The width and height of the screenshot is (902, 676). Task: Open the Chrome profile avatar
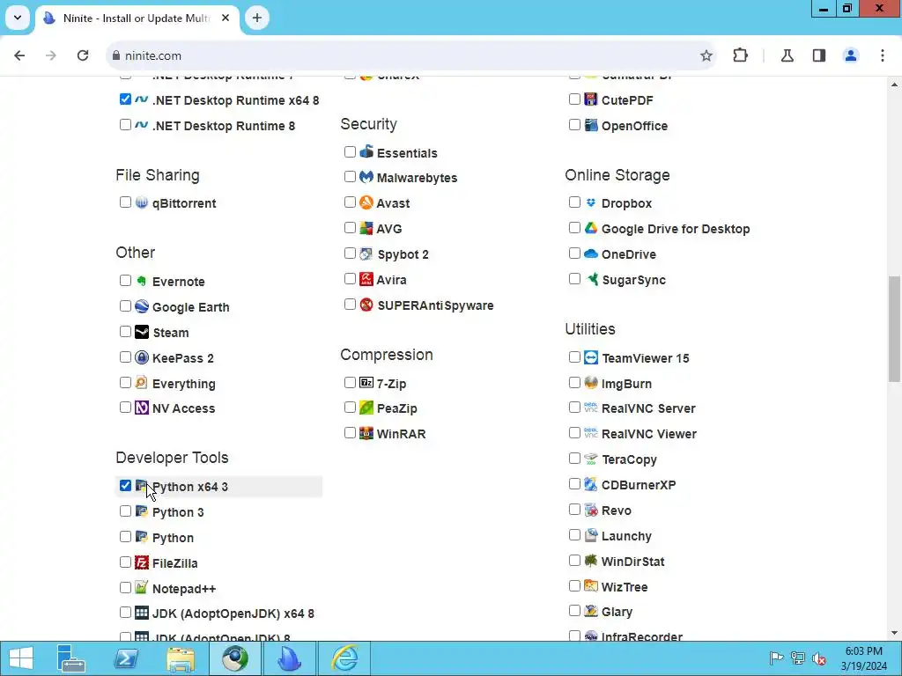click(x=851, y=55)
